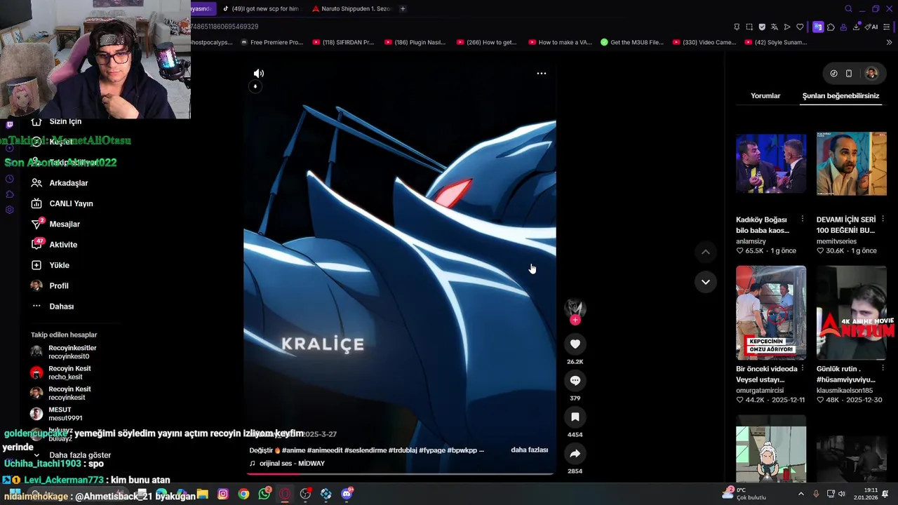Click the phone app icon top right
The height and width of the screenshot is (505, 898).
pos(849,74)
